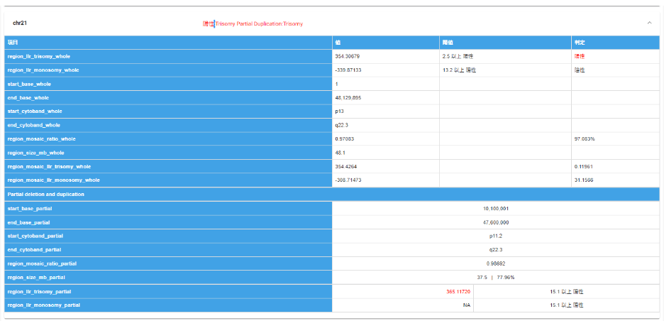Click the 97.083% mosaic ratio result
664x321 pixels.
pos(585,139)
